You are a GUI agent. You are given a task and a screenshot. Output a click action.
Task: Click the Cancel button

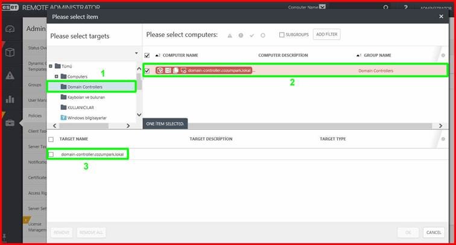(434, 232)
